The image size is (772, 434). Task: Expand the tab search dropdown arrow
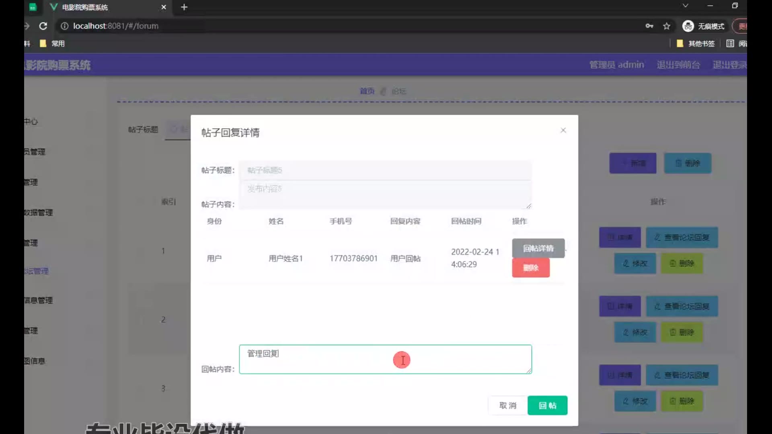point(685,6)
